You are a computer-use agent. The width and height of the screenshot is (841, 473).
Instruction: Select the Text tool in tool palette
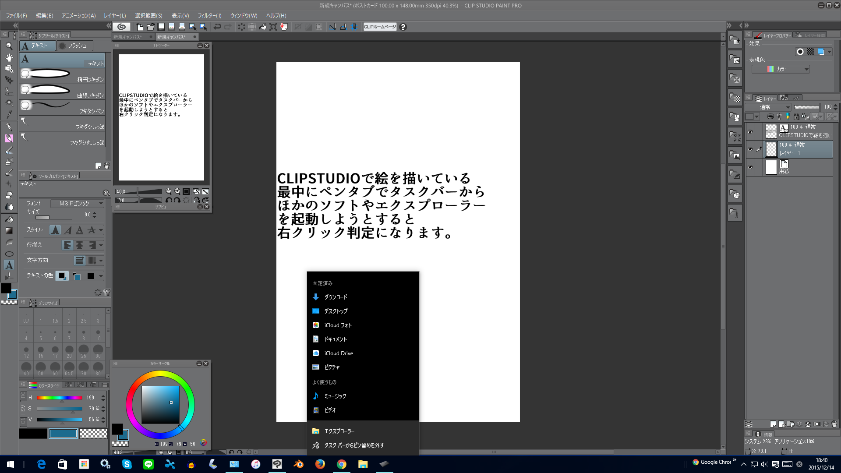[x=9, y=265]
